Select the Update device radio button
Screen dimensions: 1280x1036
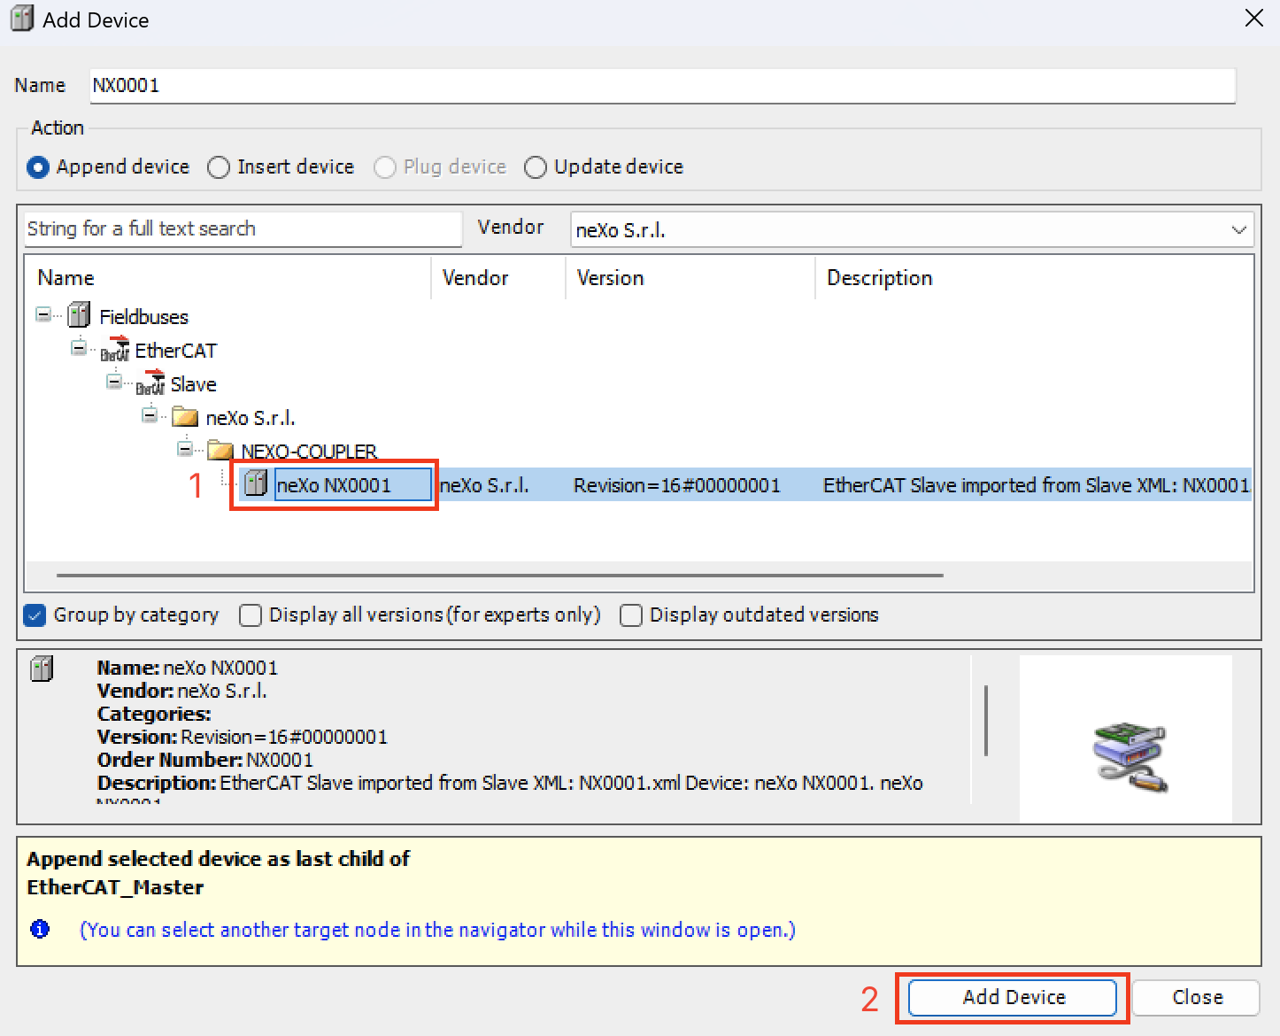536,167
